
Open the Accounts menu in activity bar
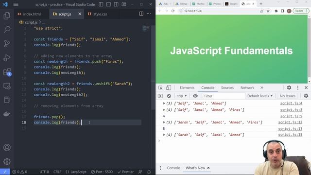click(x=7, y=147)
